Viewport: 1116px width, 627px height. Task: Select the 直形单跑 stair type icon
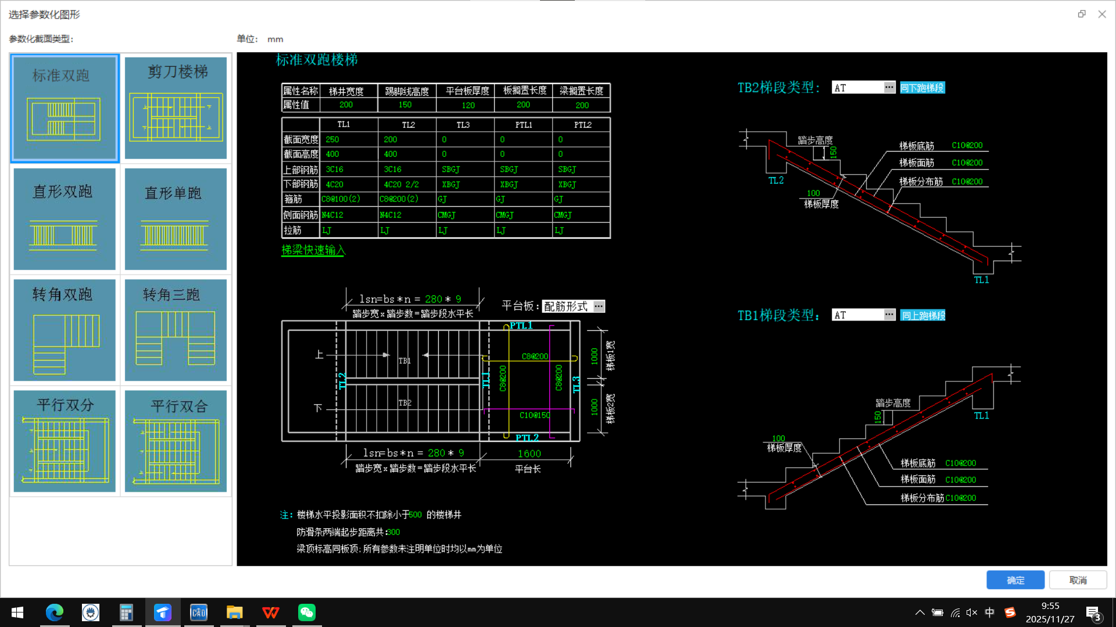click(x=176, y=219)
